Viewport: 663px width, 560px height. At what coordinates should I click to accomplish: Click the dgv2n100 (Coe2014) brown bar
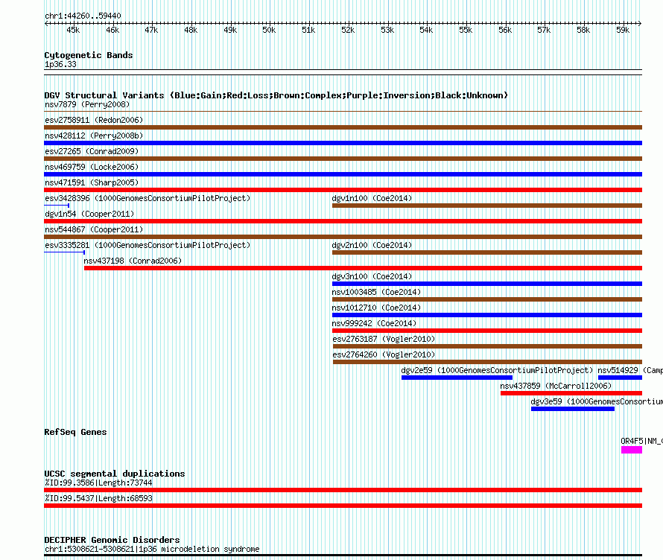click(487, 252)
